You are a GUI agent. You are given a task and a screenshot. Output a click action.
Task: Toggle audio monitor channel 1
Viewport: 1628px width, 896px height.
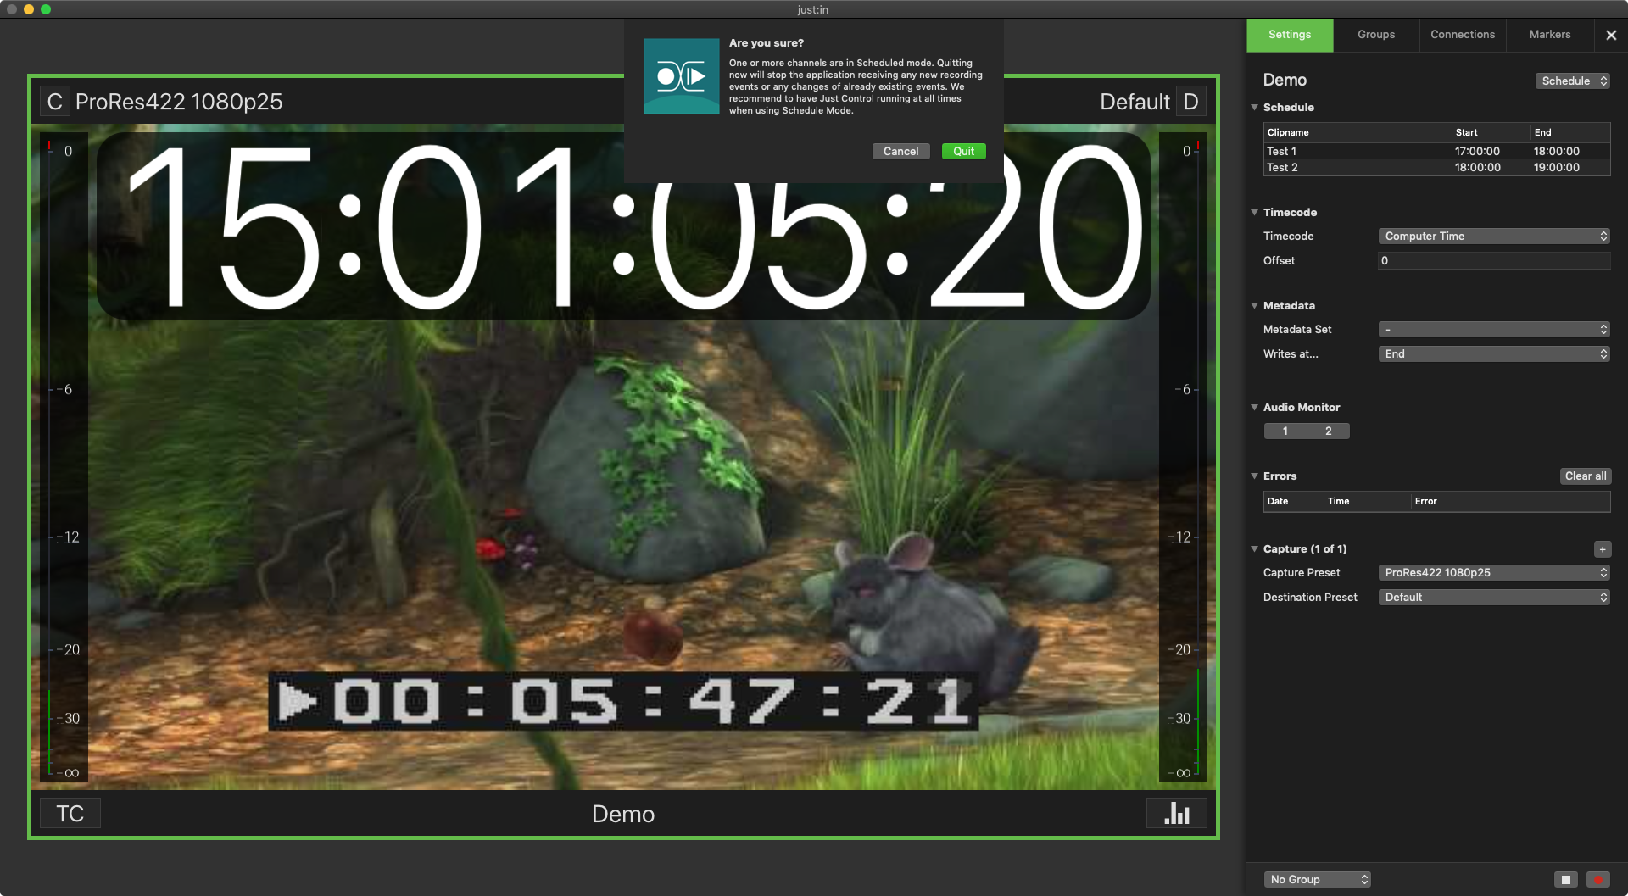[1285, 431]
